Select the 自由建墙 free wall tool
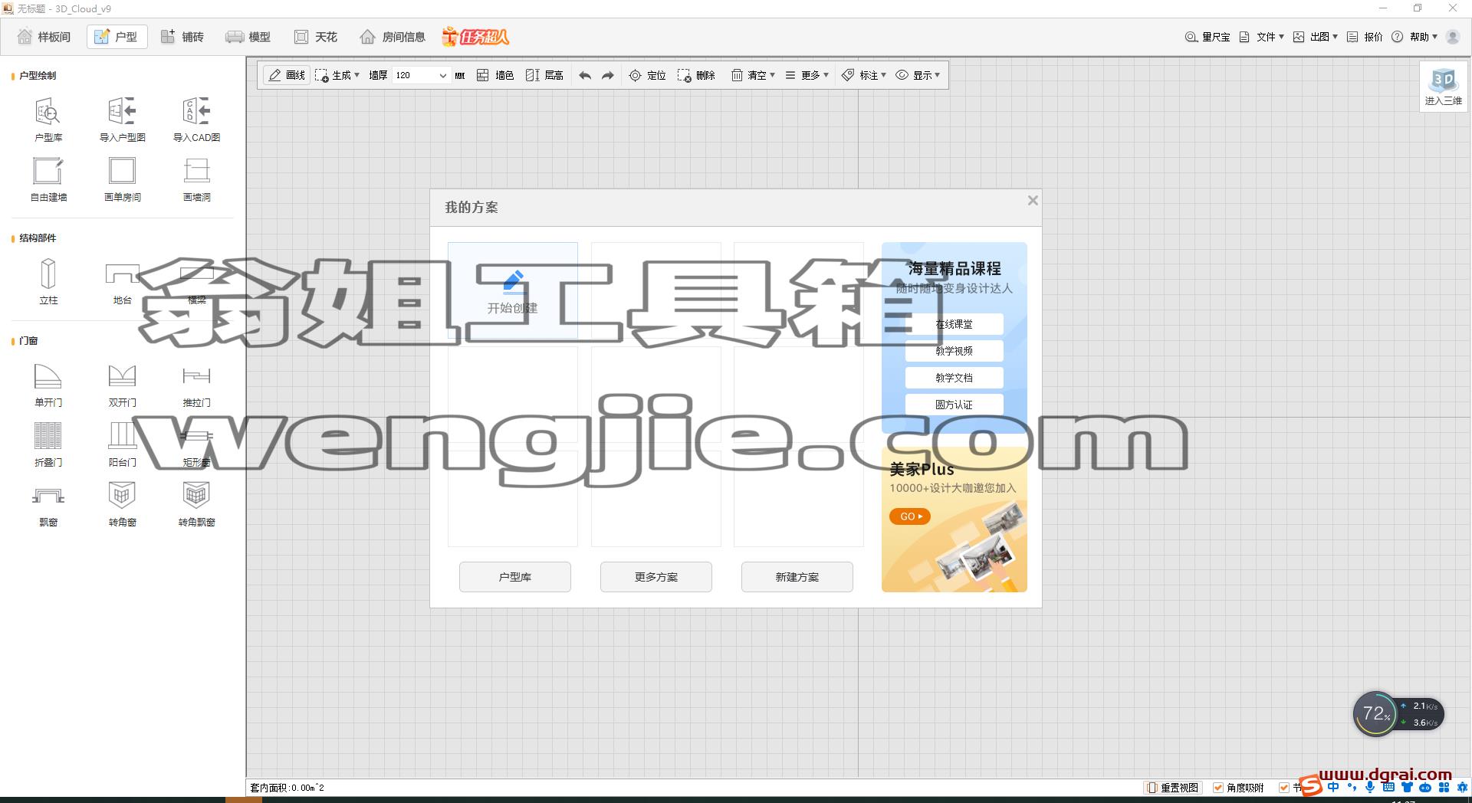 [x=48, y=179]
